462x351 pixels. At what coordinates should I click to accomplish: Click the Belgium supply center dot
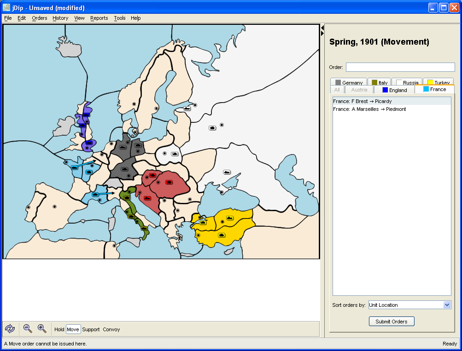click(x=102, y=155)
